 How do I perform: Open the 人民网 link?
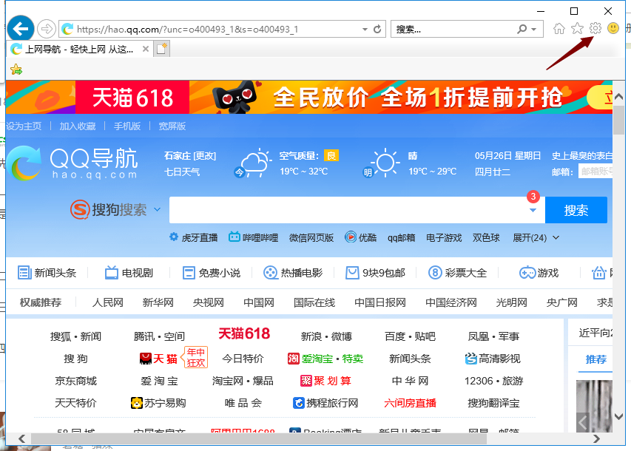click(x=108, y=302)
